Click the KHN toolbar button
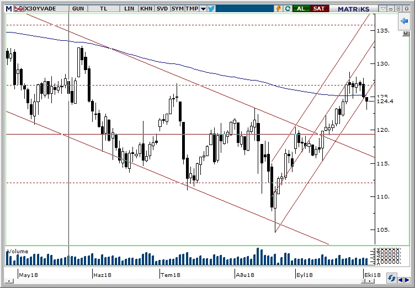 click(146, 9)
